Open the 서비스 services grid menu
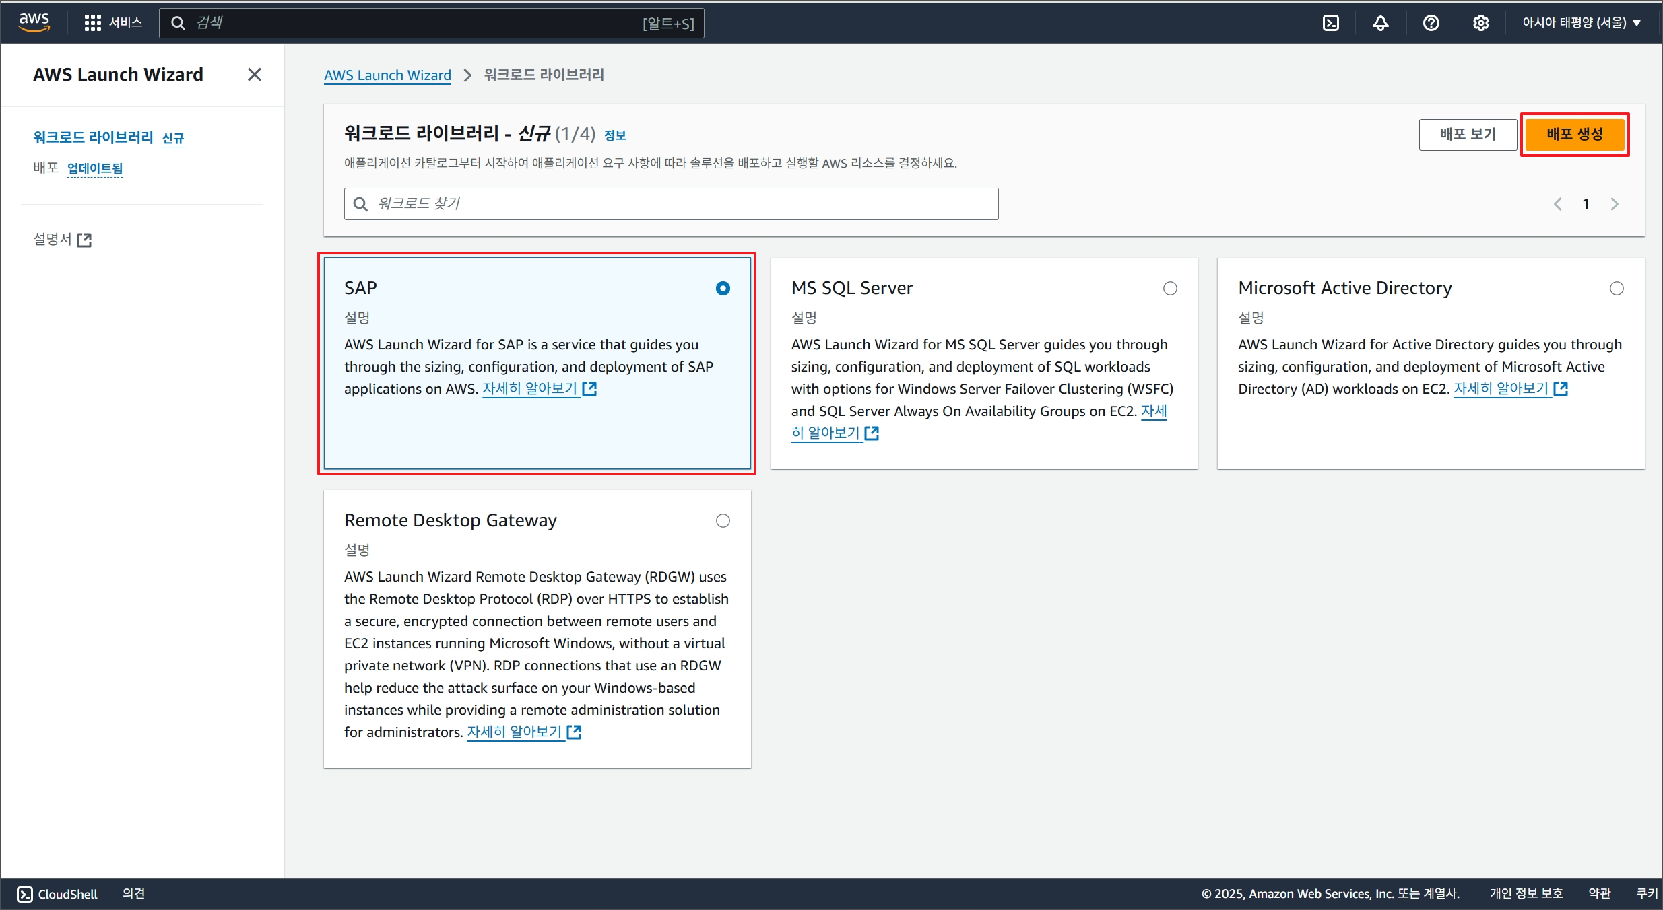 point(113,23)
